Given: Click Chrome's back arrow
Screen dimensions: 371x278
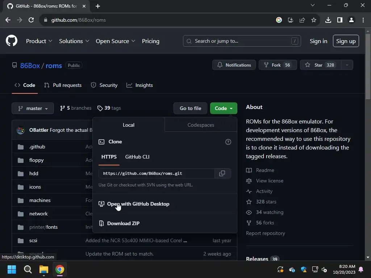Looking at the screenshot, I should point(8,20).
